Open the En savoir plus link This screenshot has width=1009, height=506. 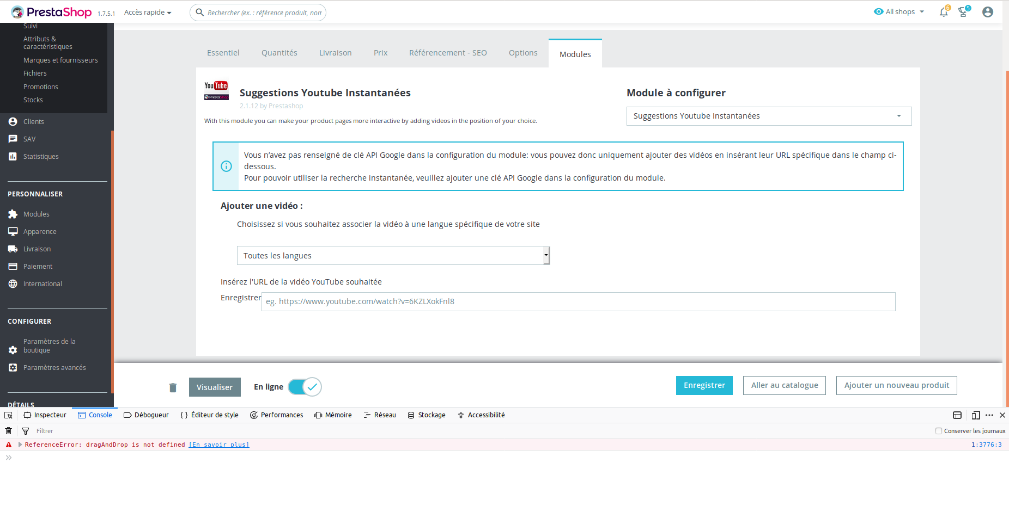click(219, 445)
